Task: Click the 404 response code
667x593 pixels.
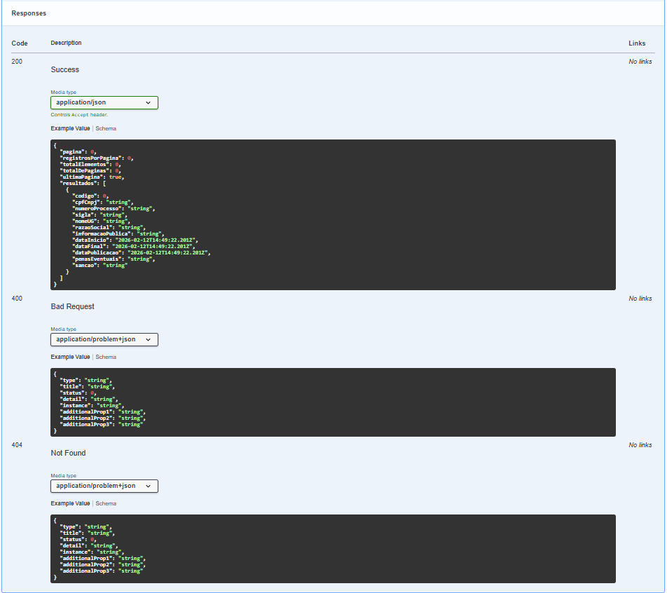Action: [x=17, y=445]
